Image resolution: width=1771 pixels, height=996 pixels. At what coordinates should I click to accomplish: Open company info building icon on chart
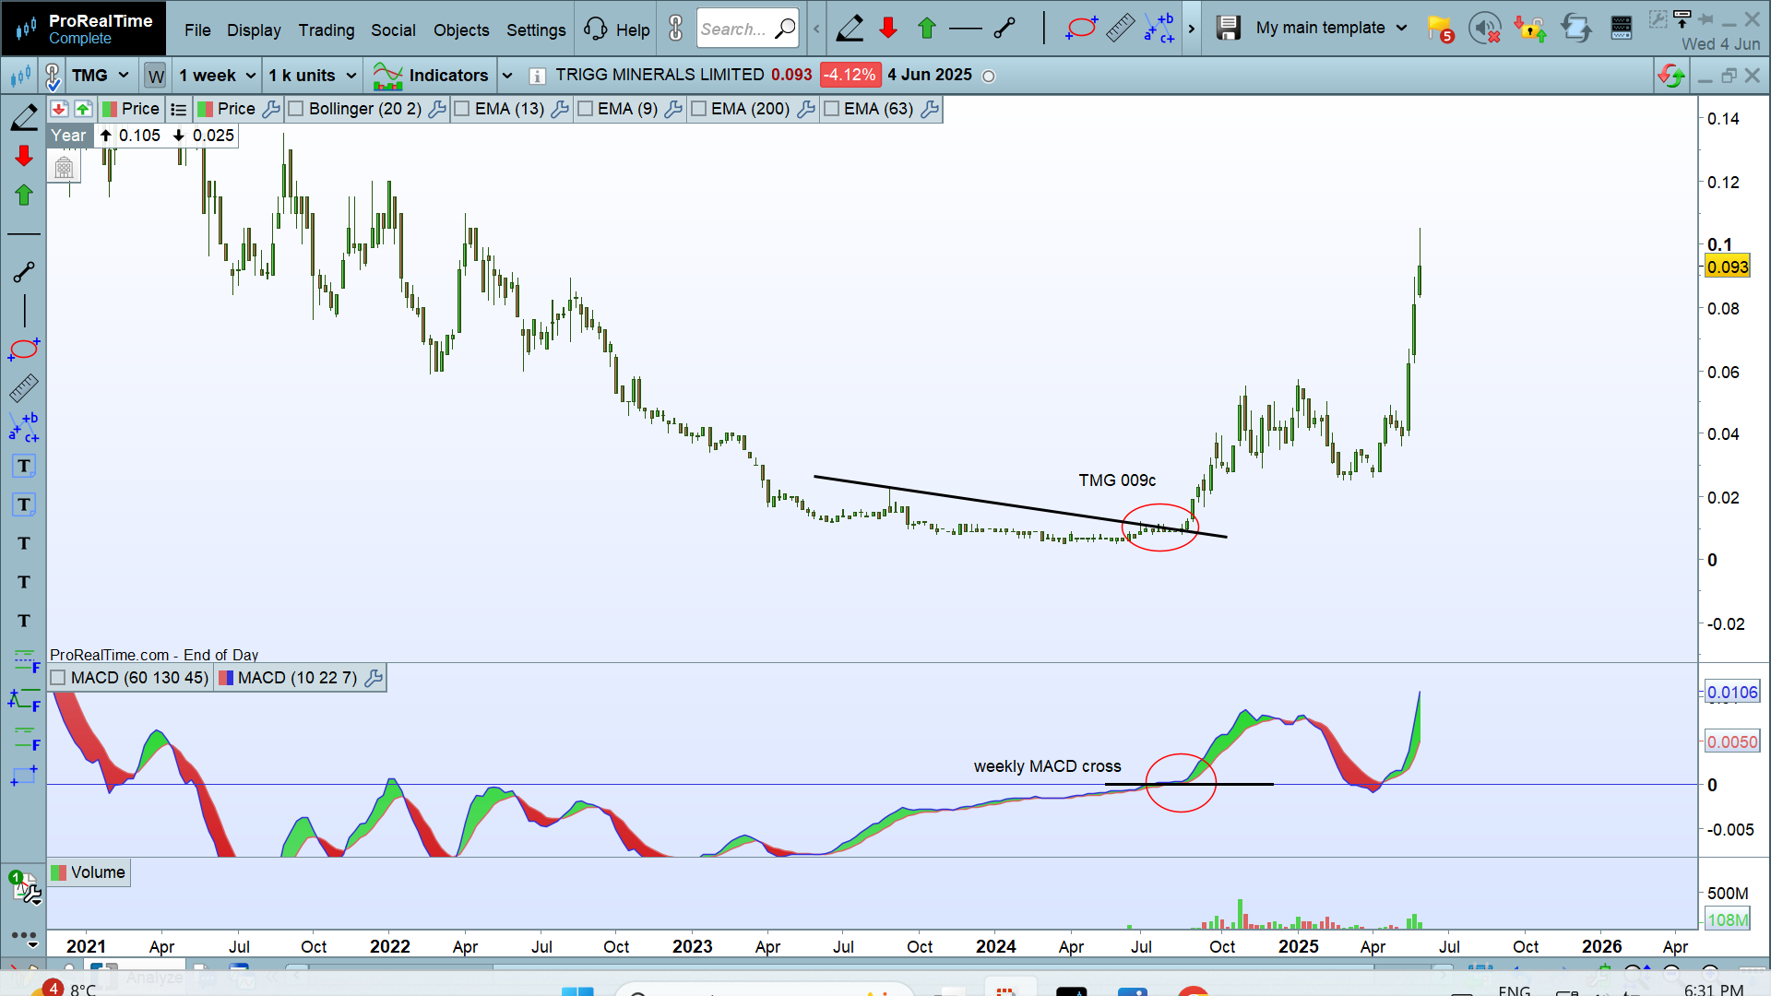tap(64, 168)
